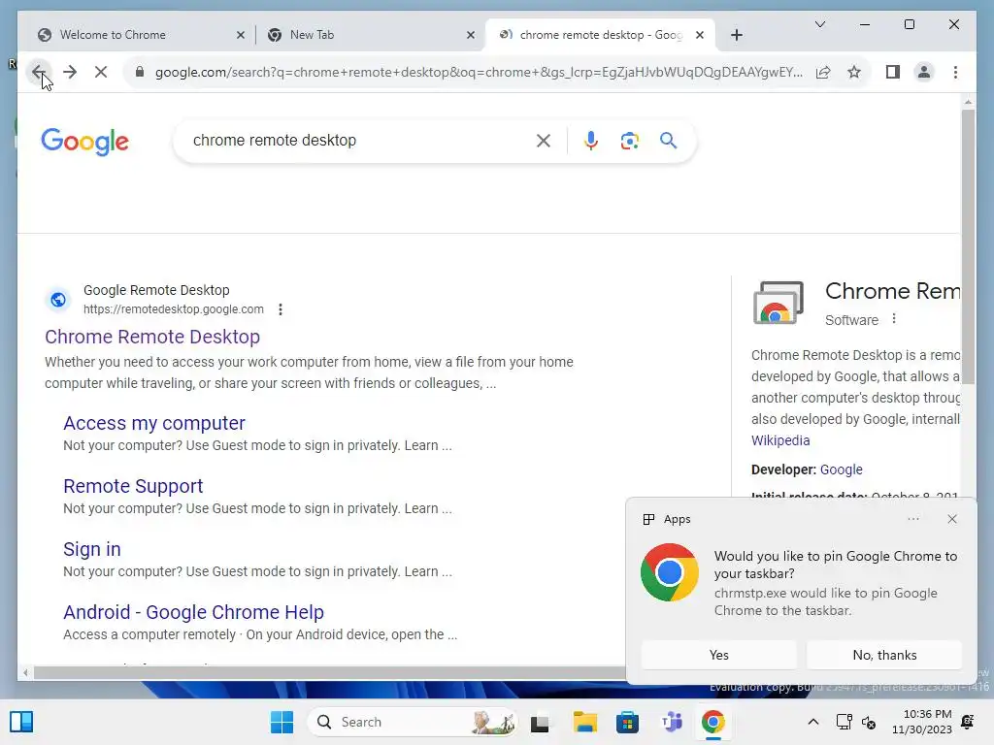This screenshot has height=745, width=994.
Task: Click the Chrome taskbar icon
Action: (713, 722)
